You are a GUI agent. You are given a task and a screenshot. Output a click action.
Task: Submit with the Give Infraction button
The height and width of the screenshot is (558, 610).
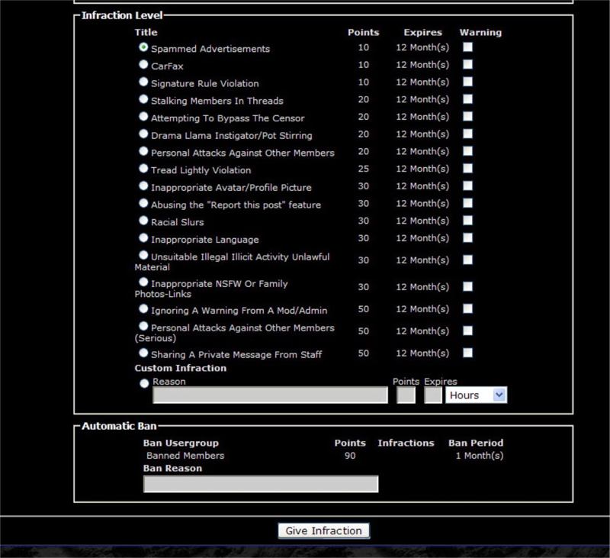323,531
